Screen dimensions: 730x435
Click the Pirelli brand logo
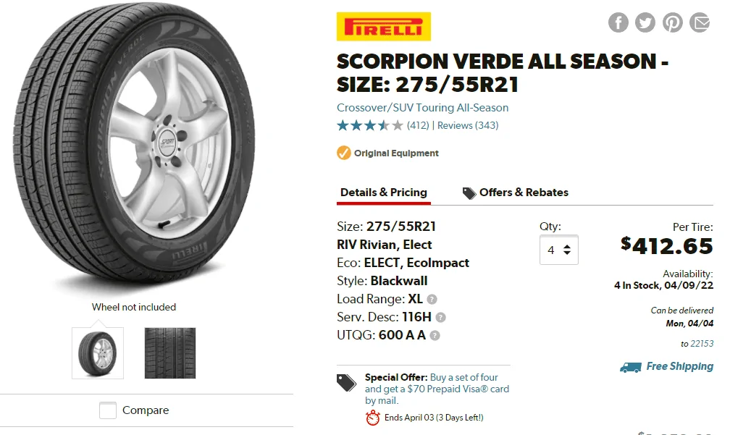tap(384, 27)
